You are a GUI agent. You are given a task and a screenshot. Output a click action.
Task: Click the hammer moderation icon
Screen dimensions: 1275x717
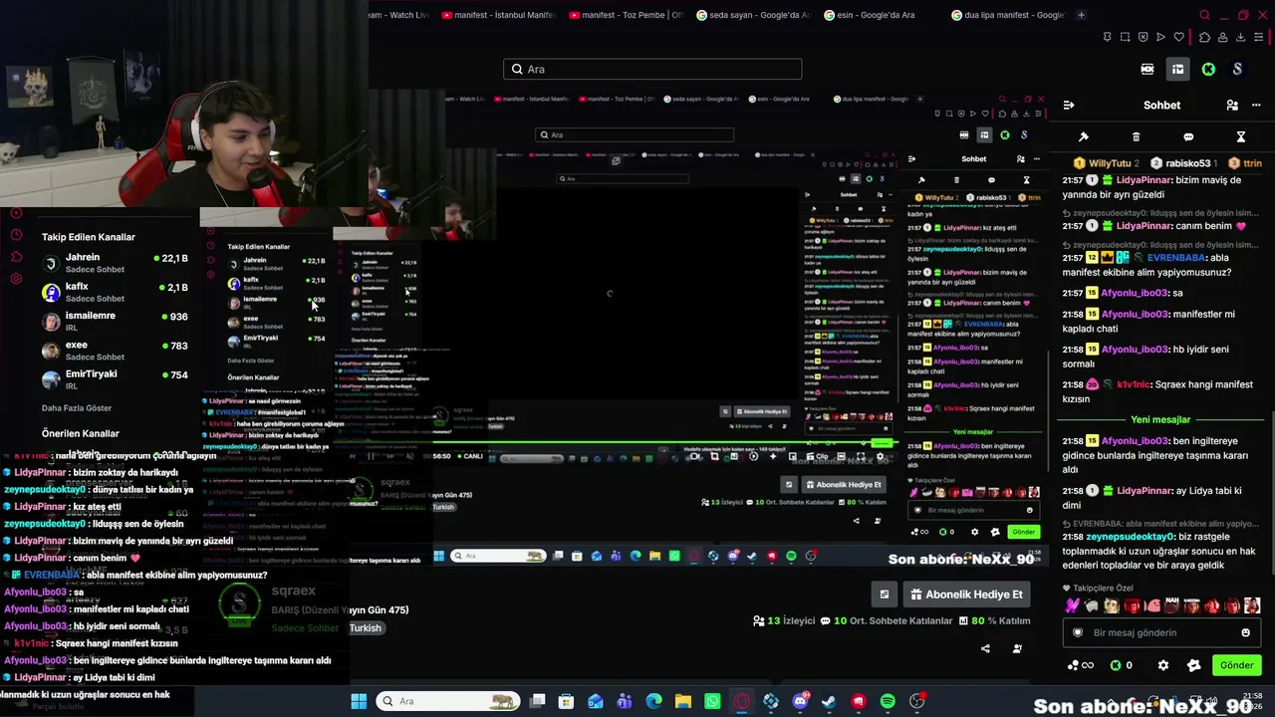[x=1084, y=136]
